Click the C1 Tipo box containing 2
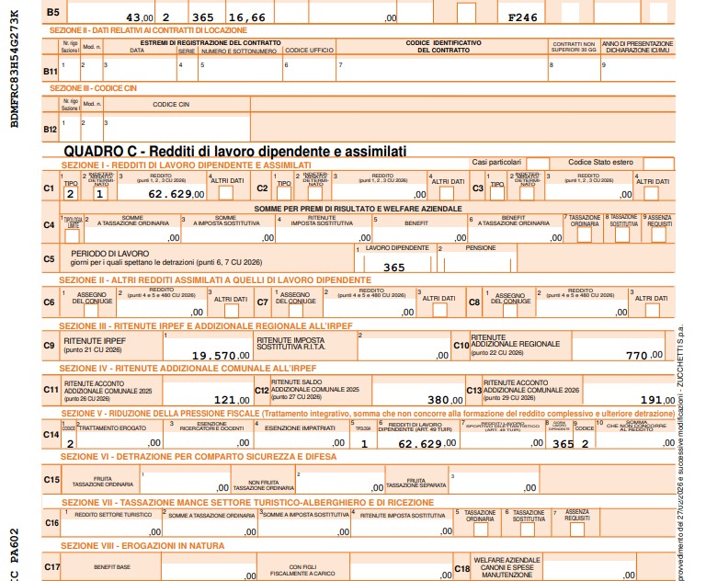The image size is (706, 581). [x=70, y=193]
